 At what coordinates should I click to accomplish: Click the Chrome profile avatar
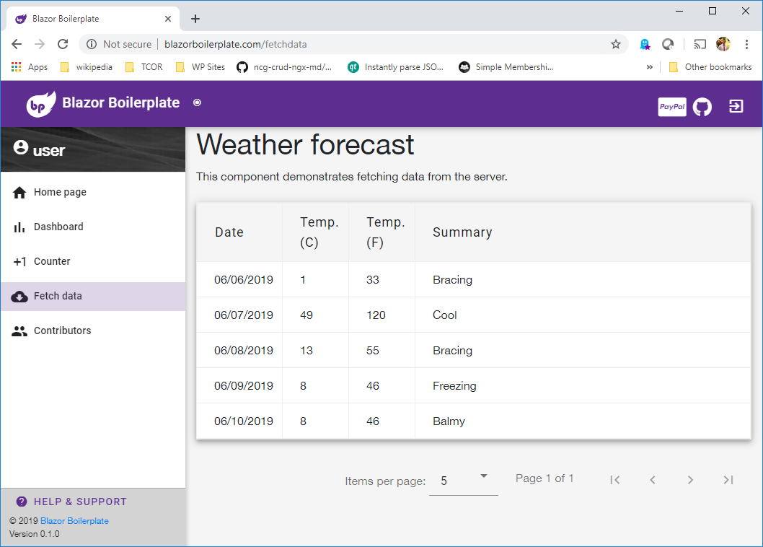click(723, 44)
